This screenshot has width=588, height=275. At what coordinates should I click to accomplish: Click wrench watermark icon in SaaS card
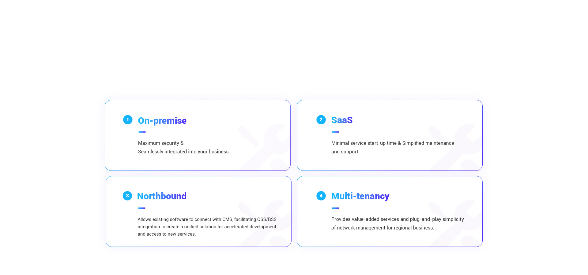click(x=455, y=147)
